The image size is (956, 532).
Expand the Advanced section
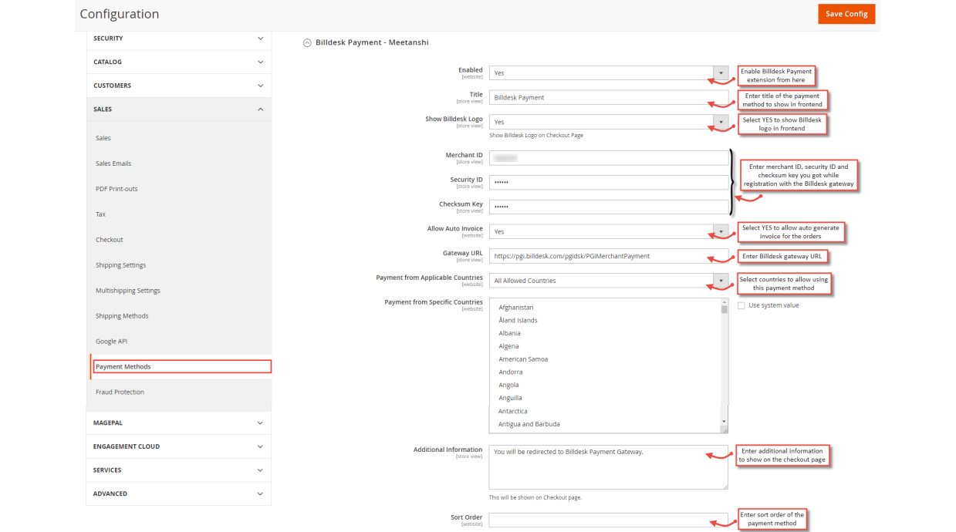(178, 493)
